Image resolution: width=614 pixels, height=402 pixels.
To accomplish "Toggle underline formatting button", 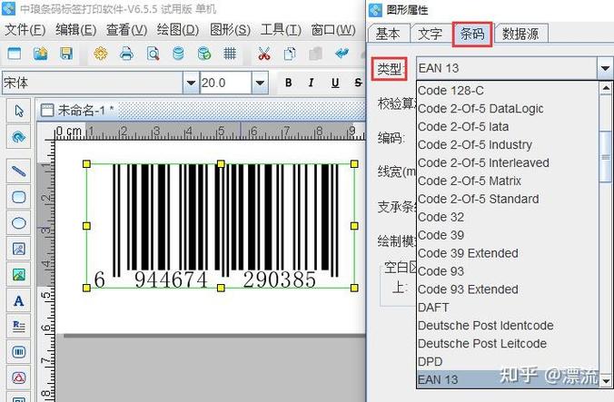I will [335, 83].
